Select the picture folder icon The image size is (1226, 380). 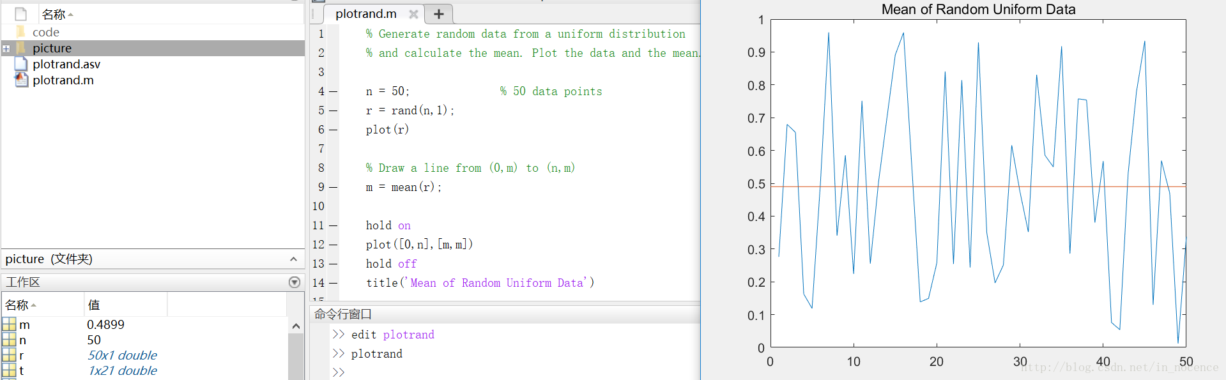pos(21,48)
